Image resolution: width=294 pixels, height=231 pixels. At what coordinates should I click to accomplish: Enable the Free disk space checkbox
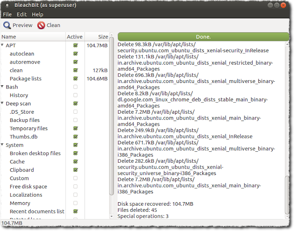(x=75, y=186)
